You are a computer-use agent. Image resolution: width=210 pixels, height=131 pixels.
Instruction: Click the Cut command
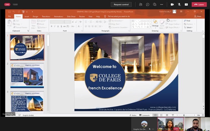[16, 21]
